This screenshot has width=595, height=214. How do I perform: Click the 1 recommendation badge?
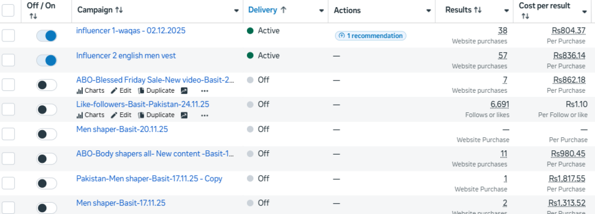pos(371,36)
